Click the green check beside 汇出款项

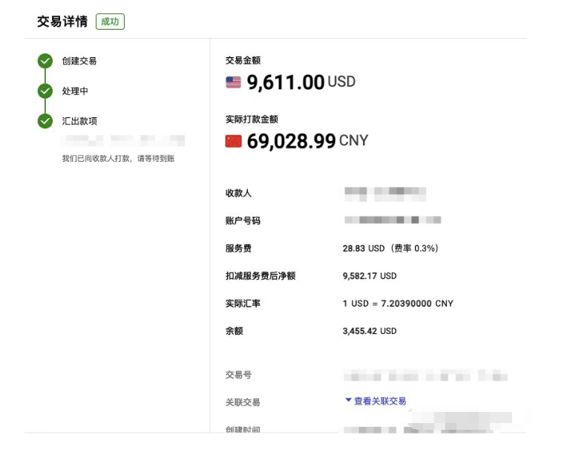pyautogui.click(x=45, y=121)
